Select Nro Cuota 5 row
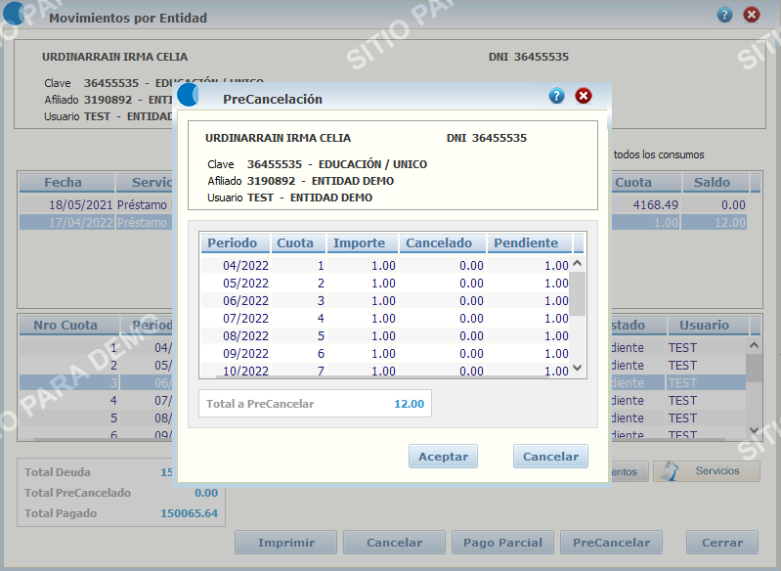 [96, 417]
